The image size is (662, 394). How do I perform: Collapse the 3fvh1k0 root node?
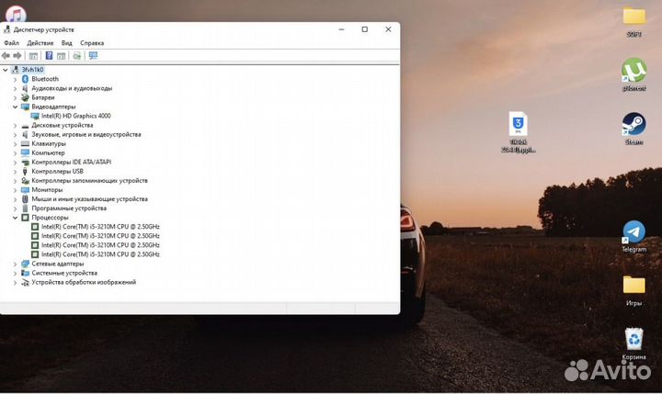click(6, 70)
